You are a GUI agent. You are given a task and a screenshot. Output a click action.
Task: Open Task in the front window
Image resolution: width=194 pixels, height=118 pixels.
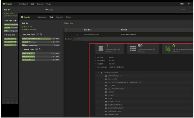coord(51,17)
